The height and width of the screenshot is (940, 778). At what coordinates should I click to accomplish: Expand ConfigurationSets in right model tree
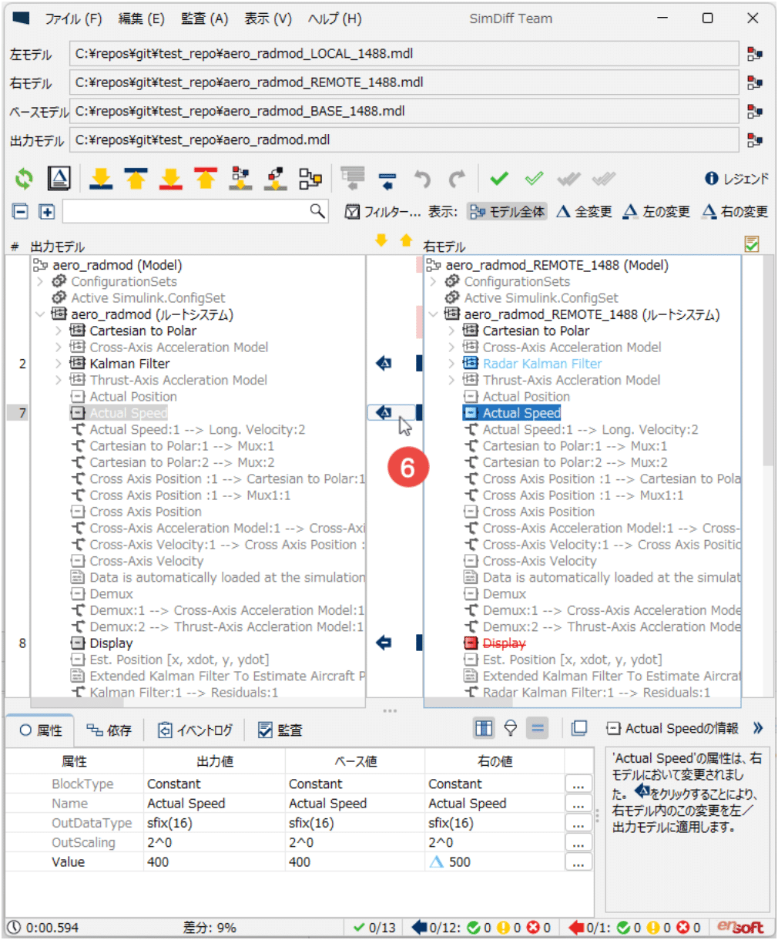tap(433, 281)
